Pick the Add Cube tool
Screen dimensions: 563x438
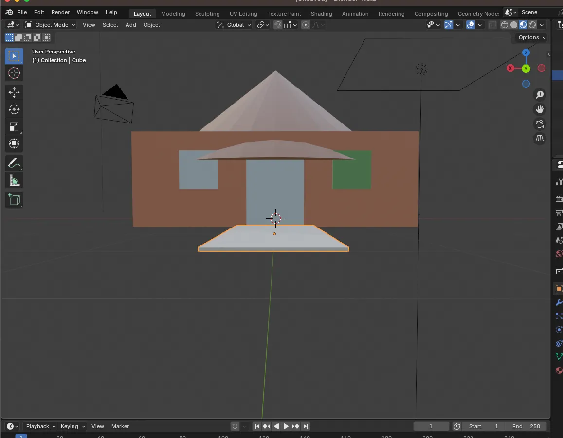pos(14,199)
